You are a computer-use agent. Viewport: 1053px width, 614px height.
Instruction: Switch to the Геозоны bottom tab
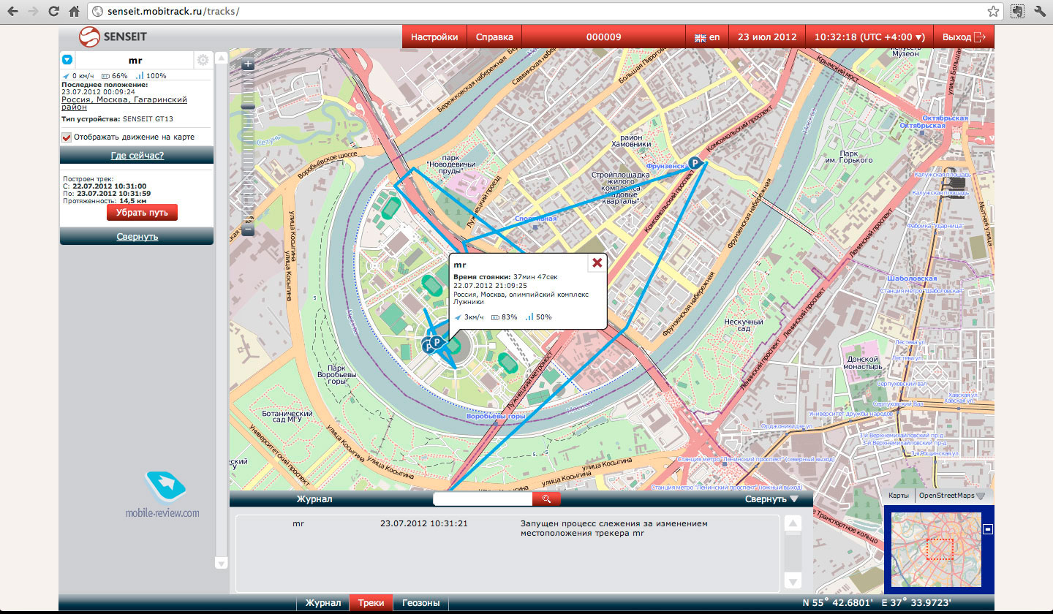tap(420, 603)
